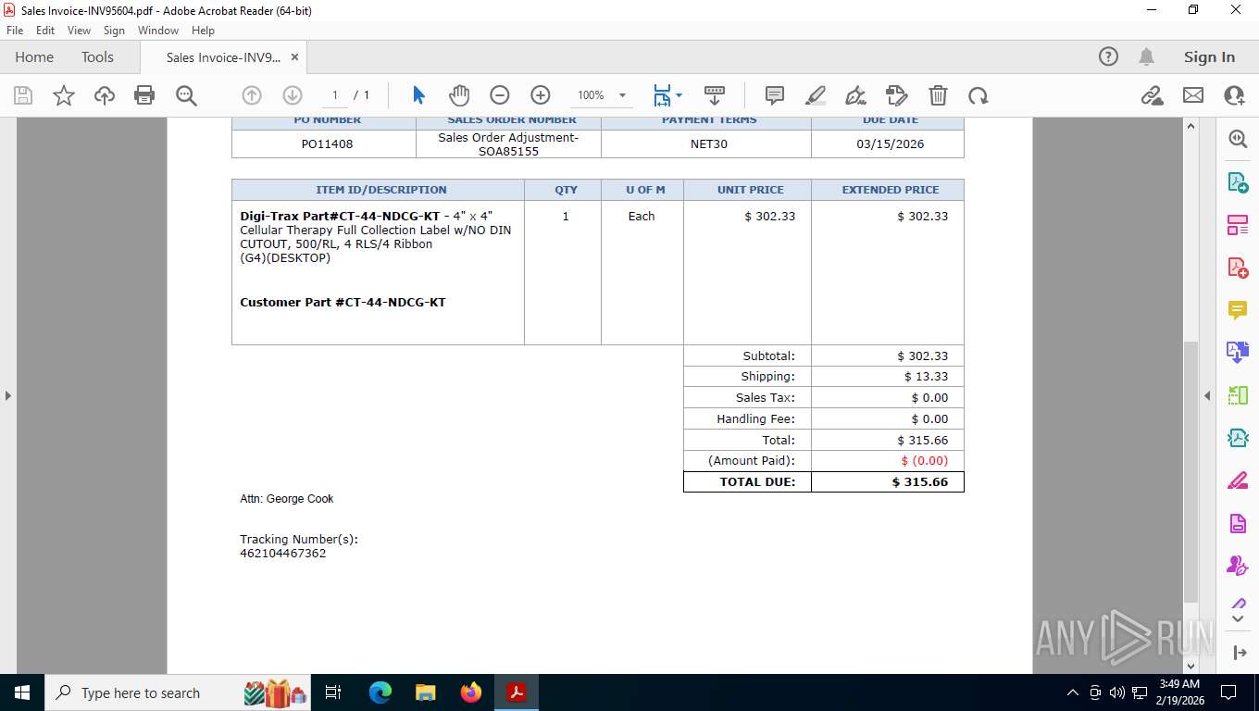The width and height of the screenshot is (1259, 711).
Task: Collapse the right tools pane arrow
Action: pos(1207,395)
